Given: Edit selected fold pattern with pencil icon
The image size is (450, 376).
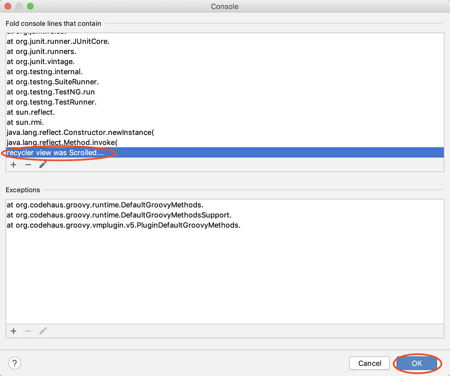Looking at the screenshot, I should 43,165.
